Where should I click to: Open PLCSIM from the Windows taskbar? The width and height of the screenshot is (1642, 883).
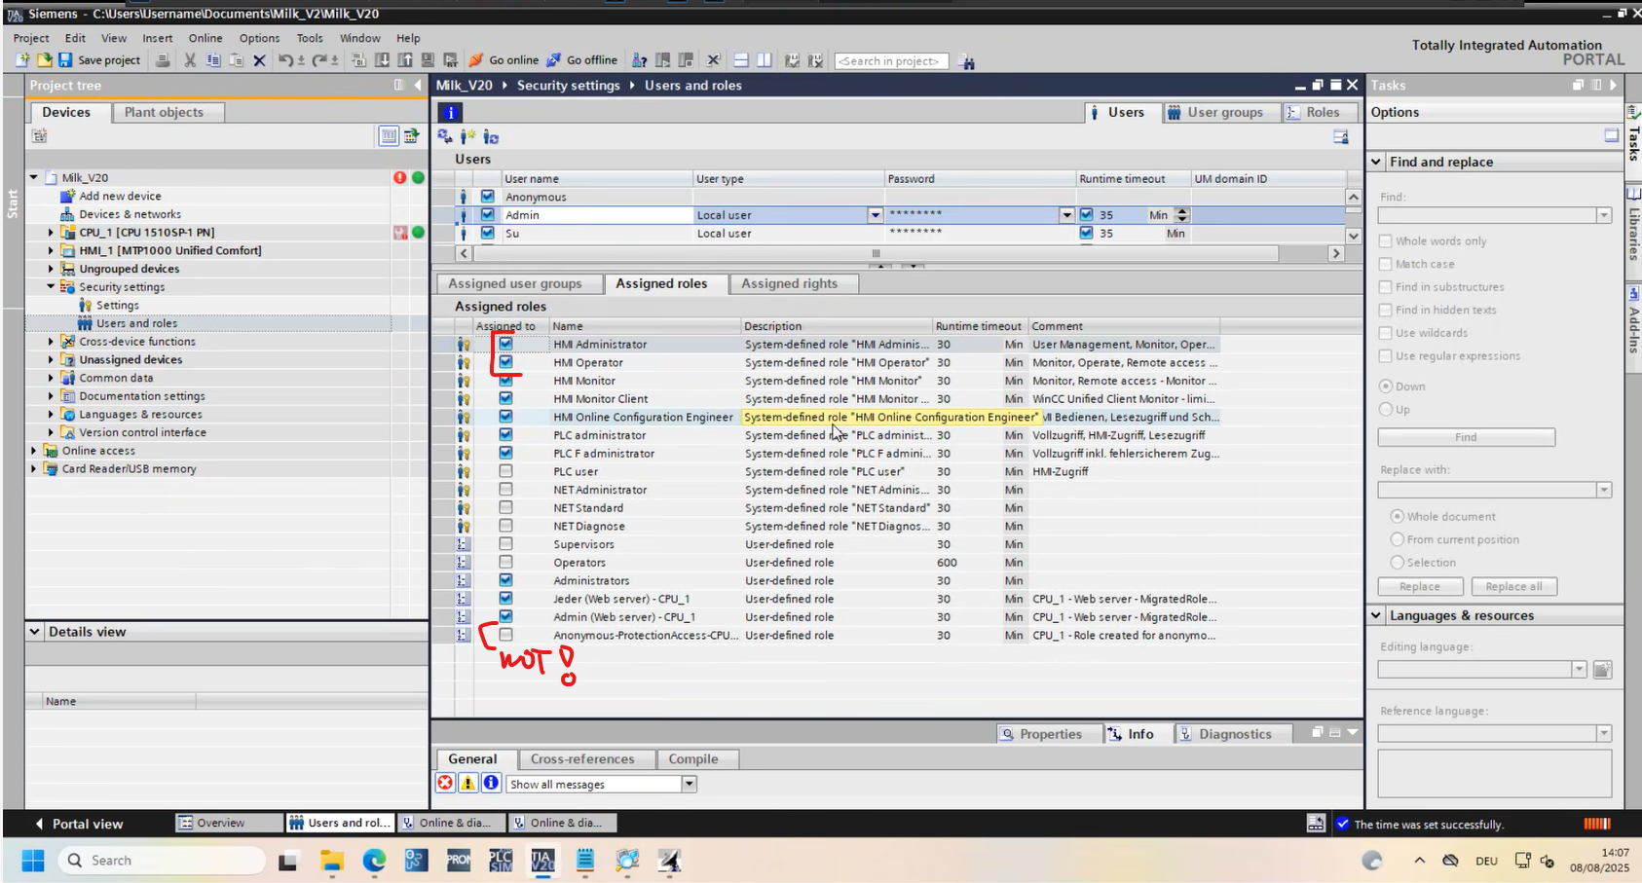[x=501, y=861]
